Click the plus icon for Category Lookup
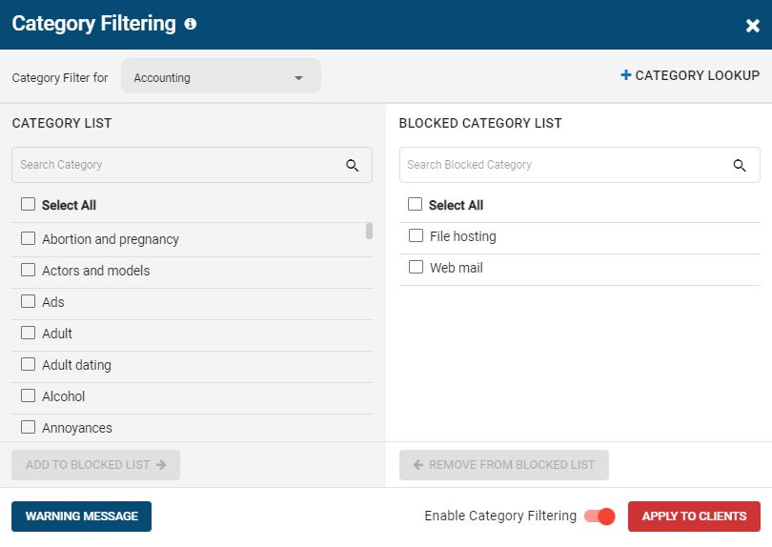Viewport: 772px width, 547px height. coord(626,75)
